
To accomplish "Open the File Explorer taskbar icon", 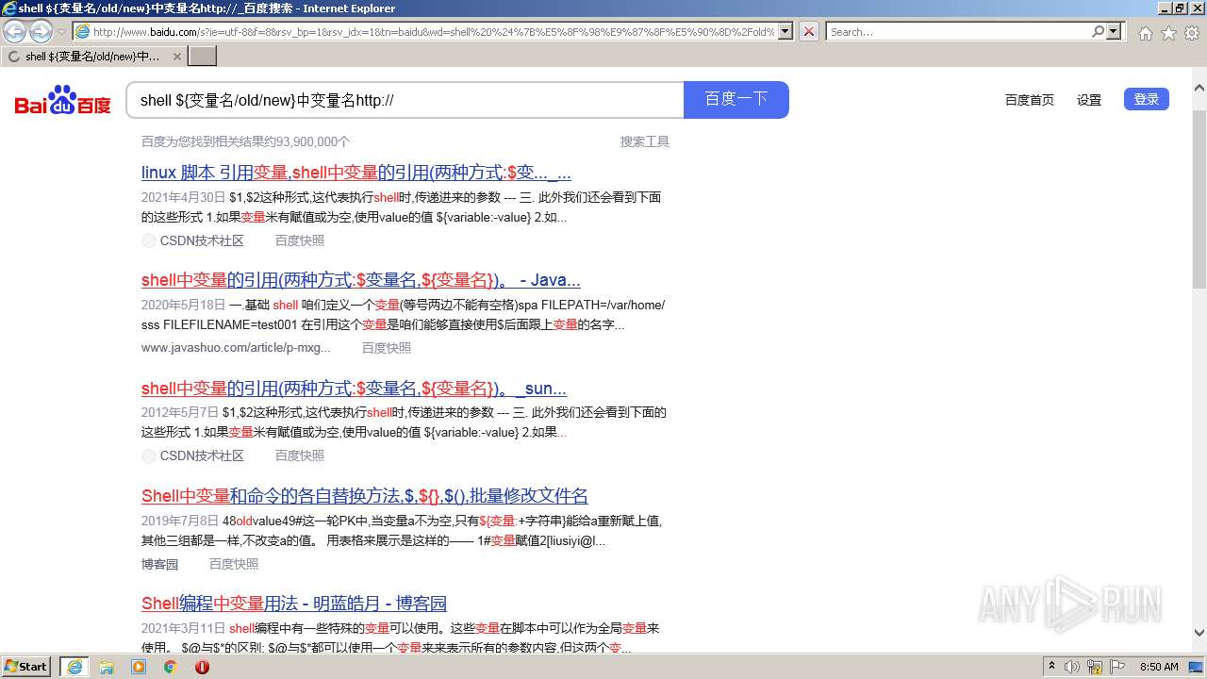I will tap(107, 667).
